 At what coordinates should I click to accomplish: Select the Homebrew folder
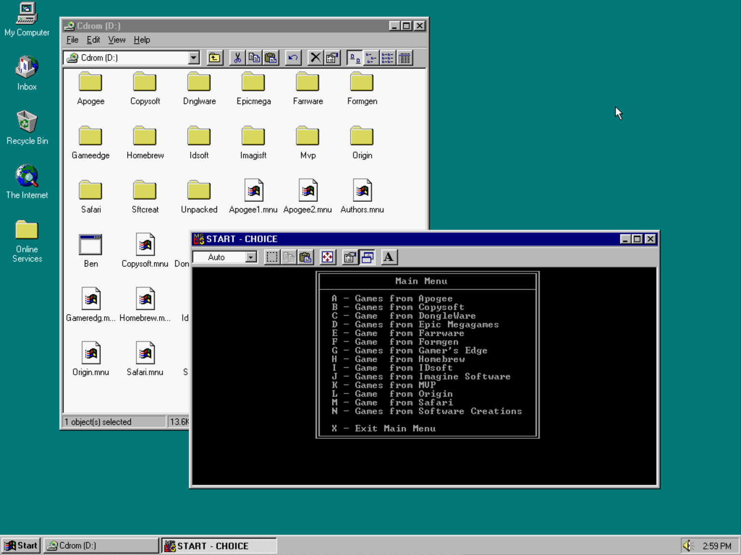[145, 143]
